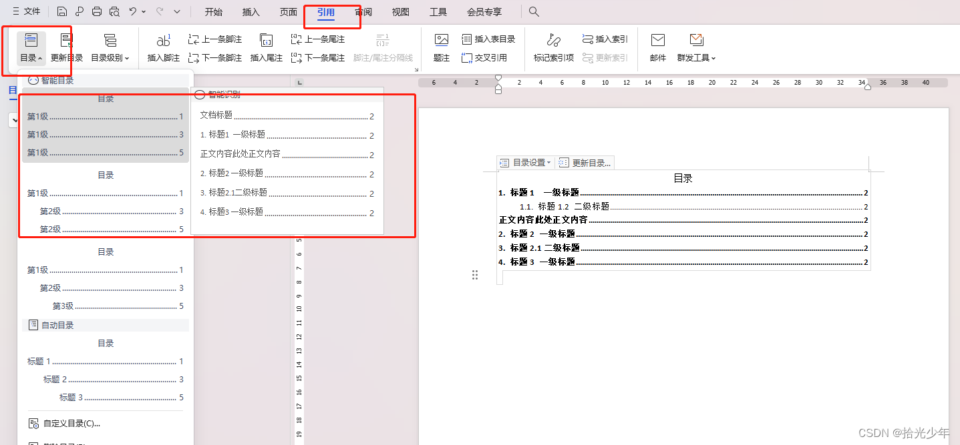The image size is (960, 445).
Task: Choose Custom TOC (自定义目录) option
Action: (71, 423)
